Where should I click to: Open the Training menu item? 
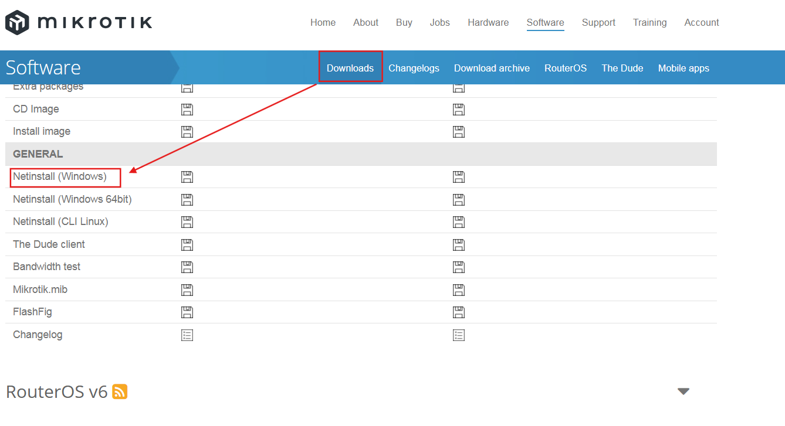(x=650, y=22)
